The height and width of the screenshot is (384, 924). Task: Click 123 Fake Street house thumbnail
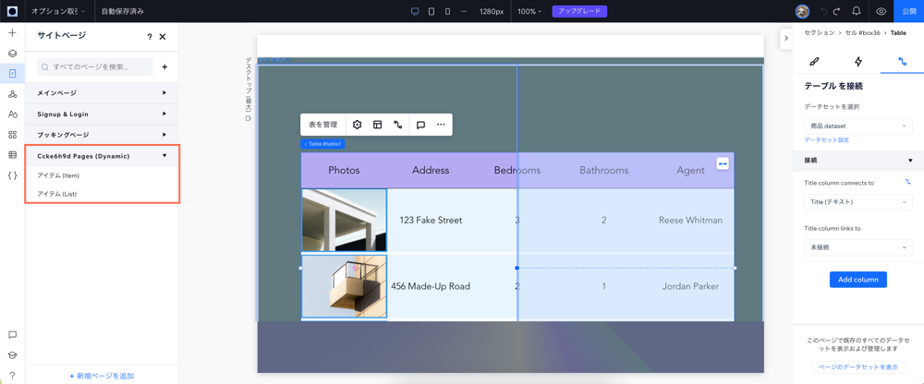click(x=344, y=220)
